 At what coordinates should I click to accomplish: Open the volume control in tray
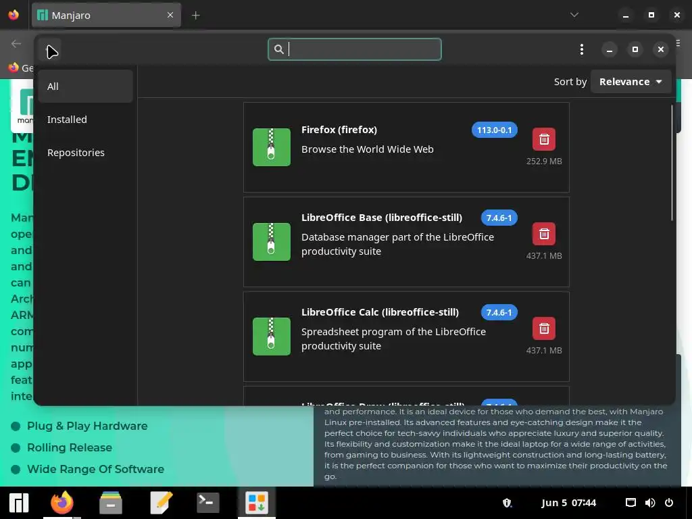point(650,503)
